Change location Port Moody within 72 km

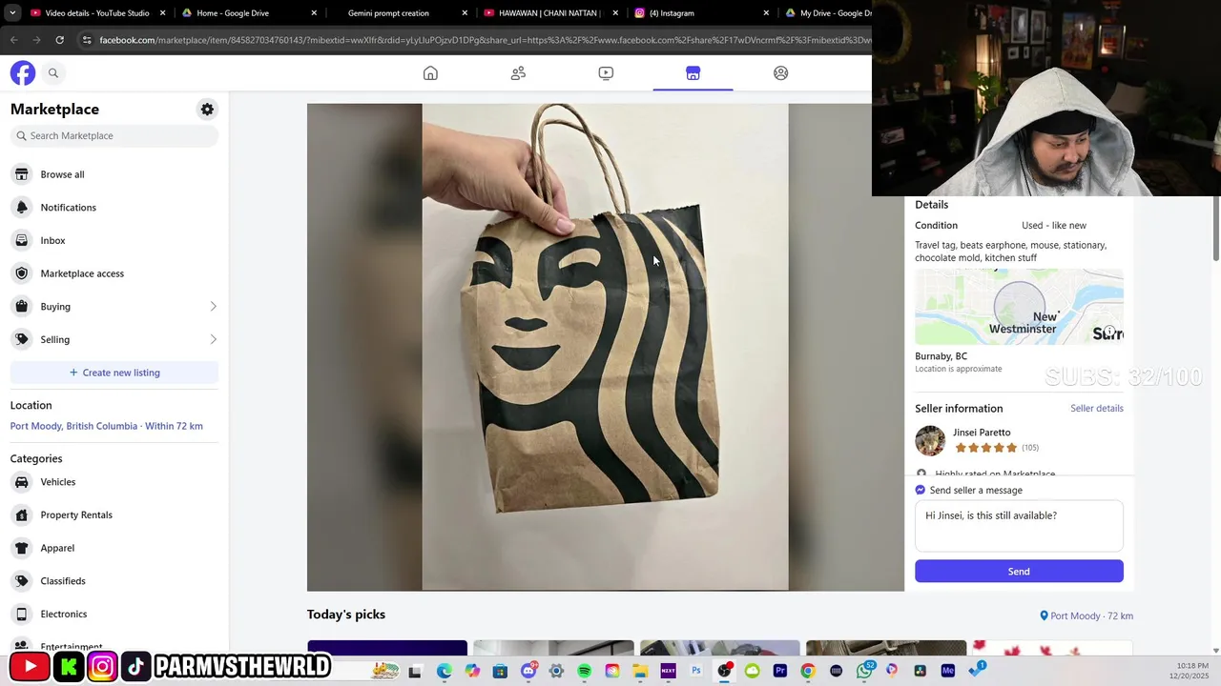coord(106,426)
